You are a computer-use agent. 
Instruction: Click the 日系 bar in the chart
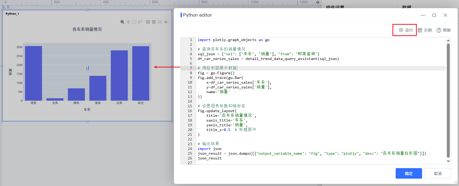119,76
